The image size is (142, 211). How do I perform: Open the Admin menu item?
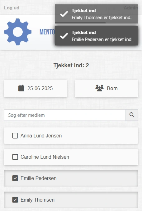pyautogui.click(x=130, y=8)
